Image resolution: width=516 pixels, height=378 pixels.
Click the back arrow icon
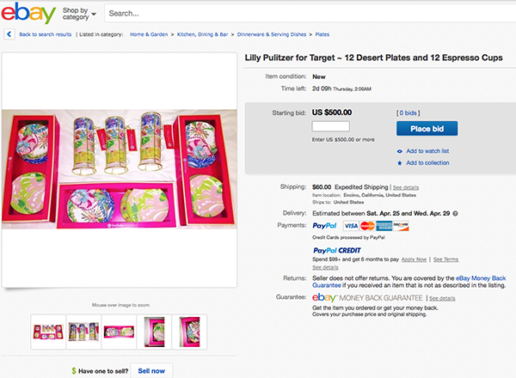tap(10, 34)
